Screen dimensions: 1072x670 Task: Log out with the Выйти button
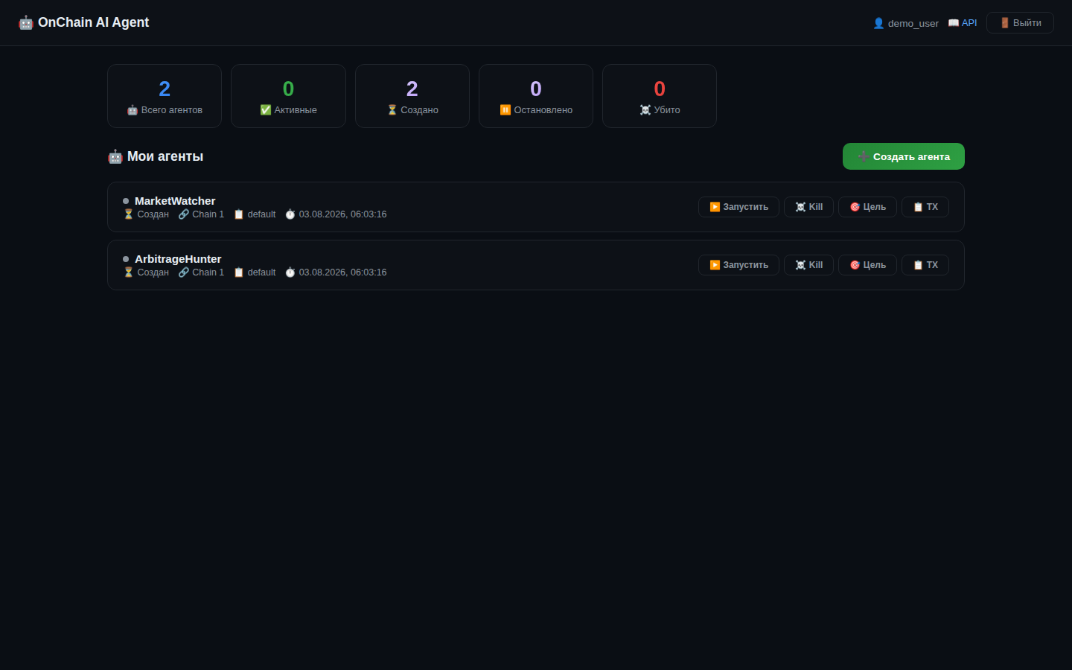pyautogui.click(x=1020, y=23)
